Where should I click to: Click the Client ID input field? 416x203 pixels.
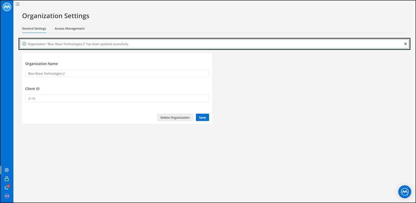coord(117,98)
